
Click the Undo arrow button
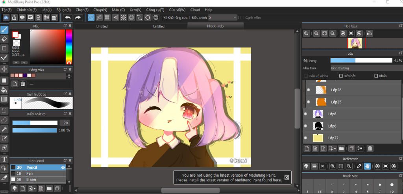click(x=68, y=17)
